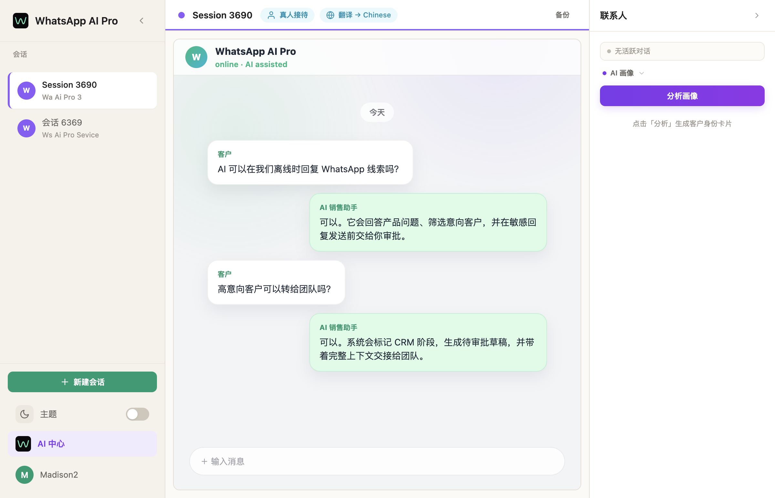Select the customer message 高意向客户可以转给团队吗
The width and height of the screenshot is (775, 498).
point(276,282)
